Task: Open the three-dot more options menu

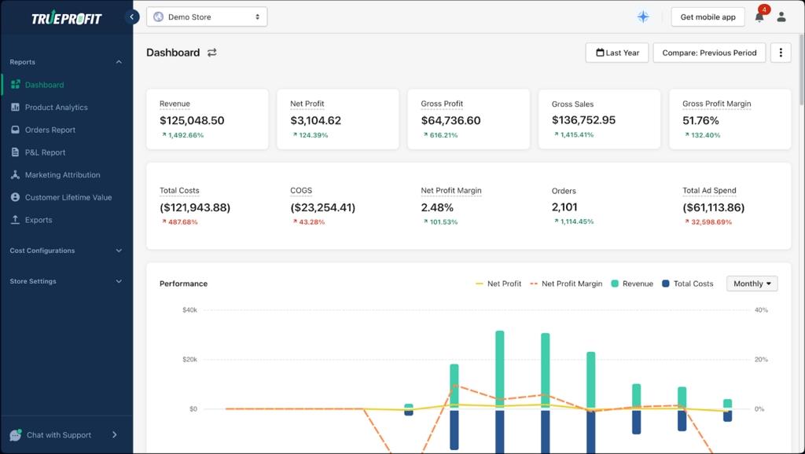Action: coord(781,53)
